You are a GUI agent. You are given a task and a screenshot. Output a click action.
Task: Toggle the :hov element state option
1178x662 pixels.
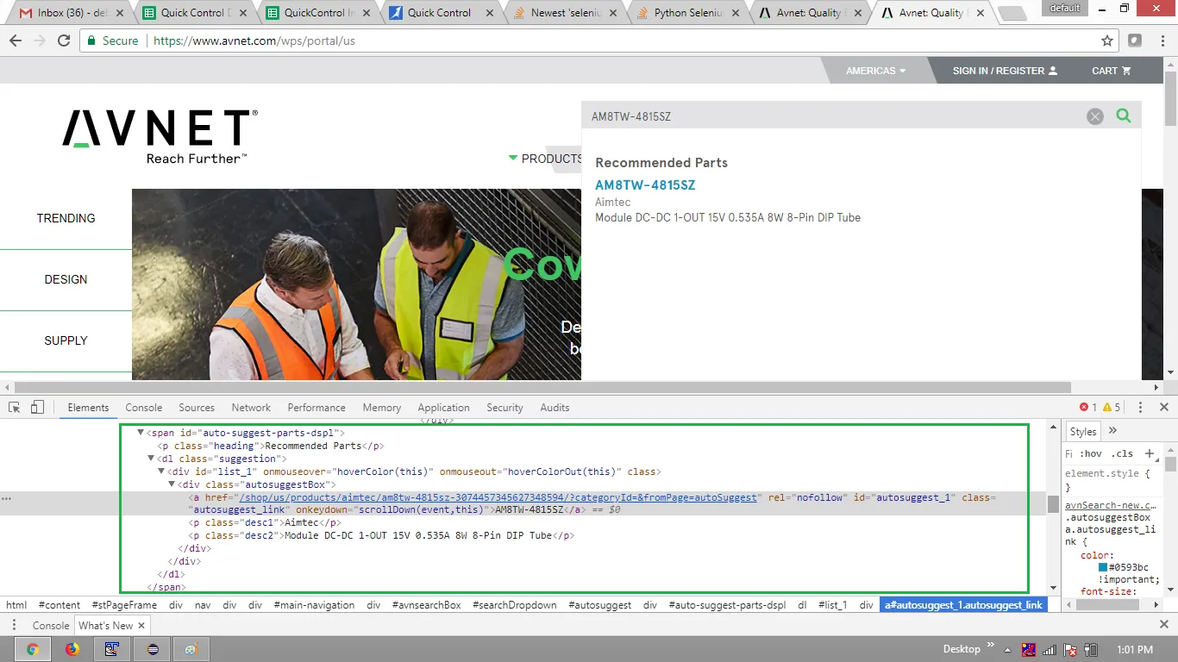pos(1091,453)
